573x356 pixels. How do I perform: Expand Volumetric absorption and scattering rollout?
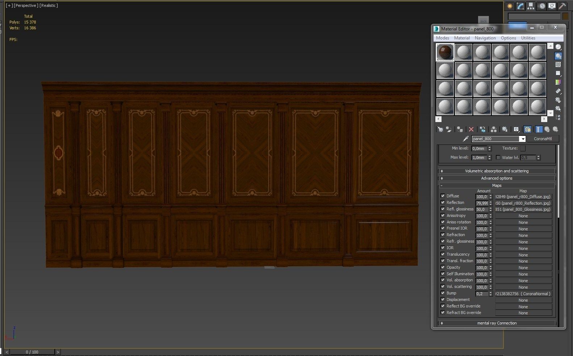497,171
